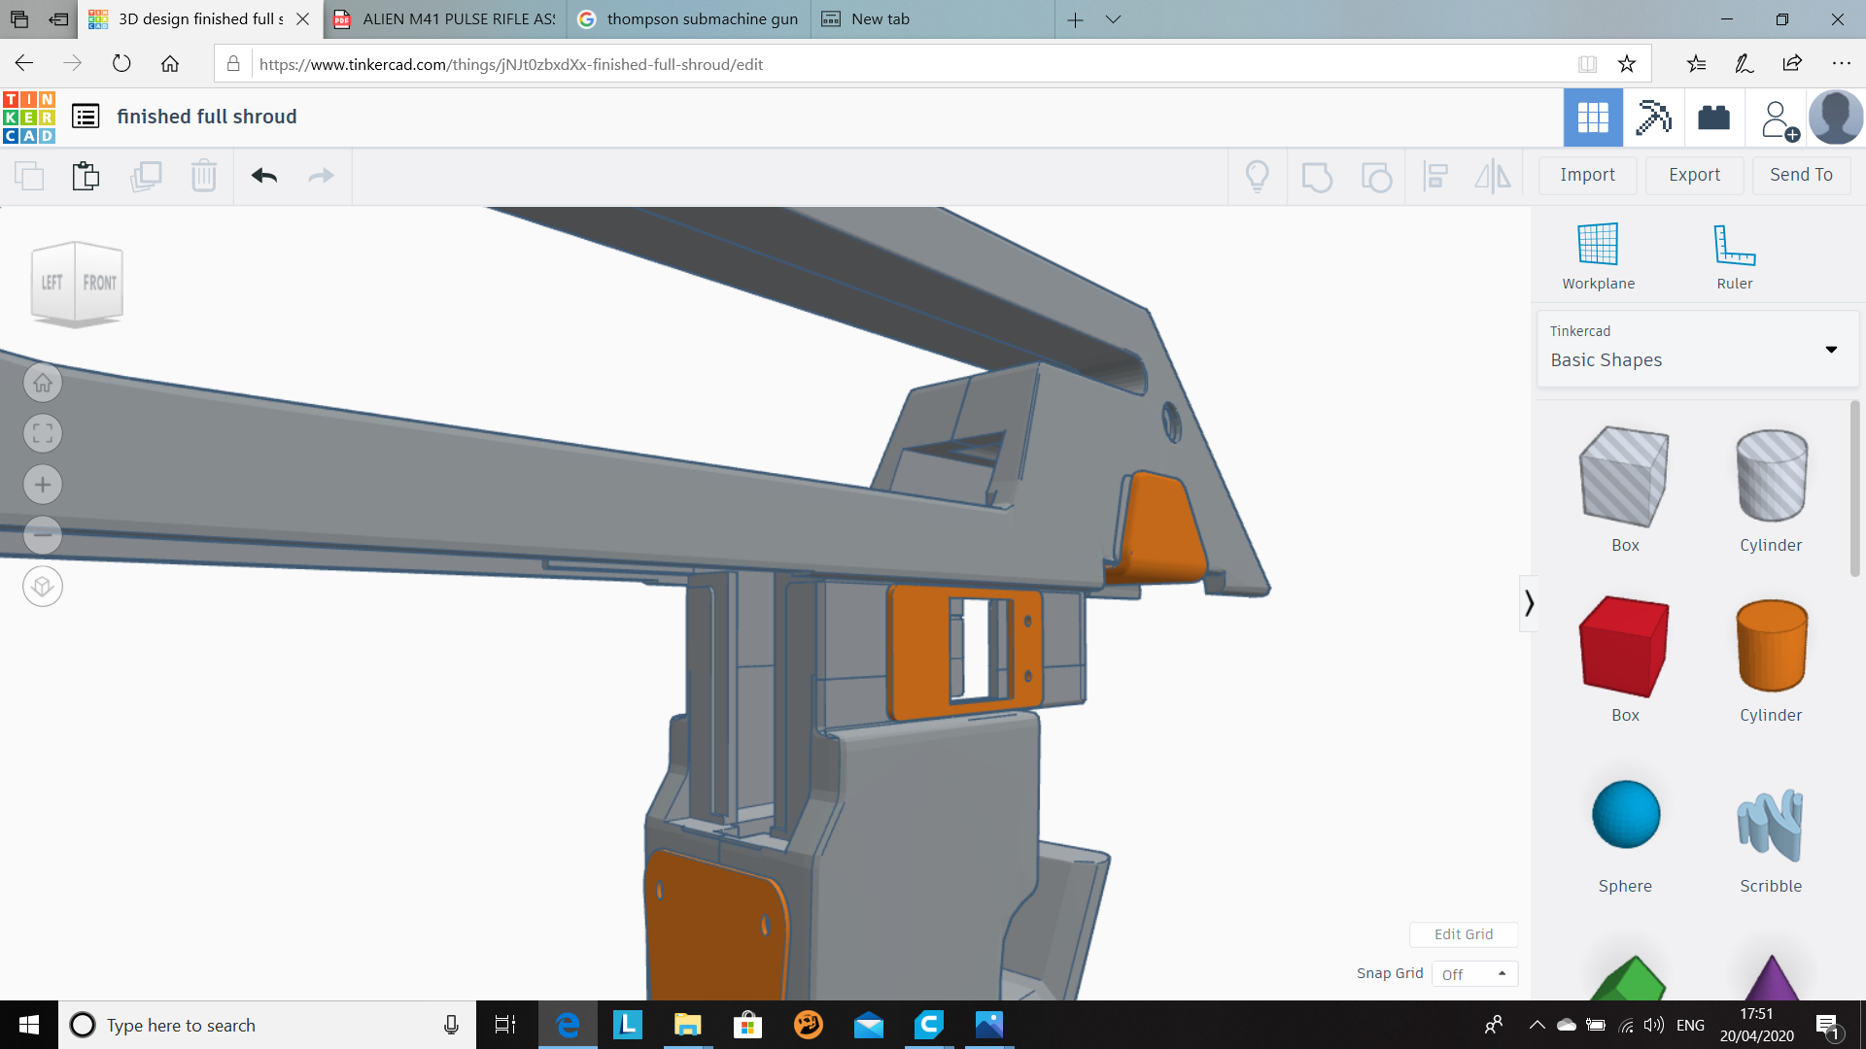The height and width of the screenshot is (1049, 1866).
Task: Zoom in with the plus button
Action: click(x=43, y=485)
